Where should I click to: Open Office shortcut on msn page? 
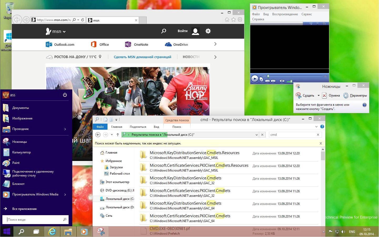100,44
